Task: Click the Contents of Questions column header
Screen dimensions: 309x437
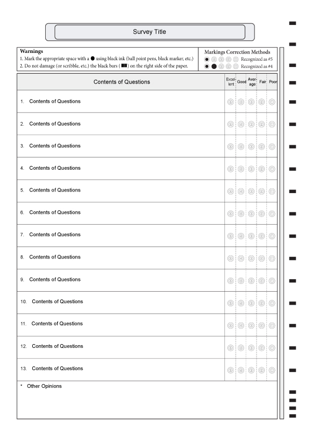Action: (121, 82)
